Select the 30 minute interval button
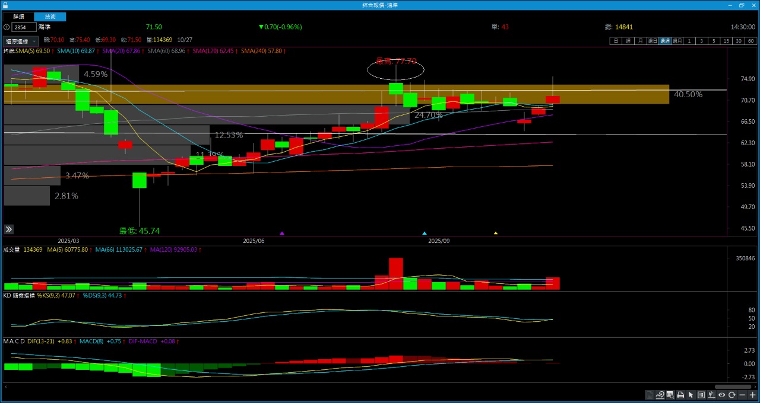The image size is (760, 403). click(738, 41)
